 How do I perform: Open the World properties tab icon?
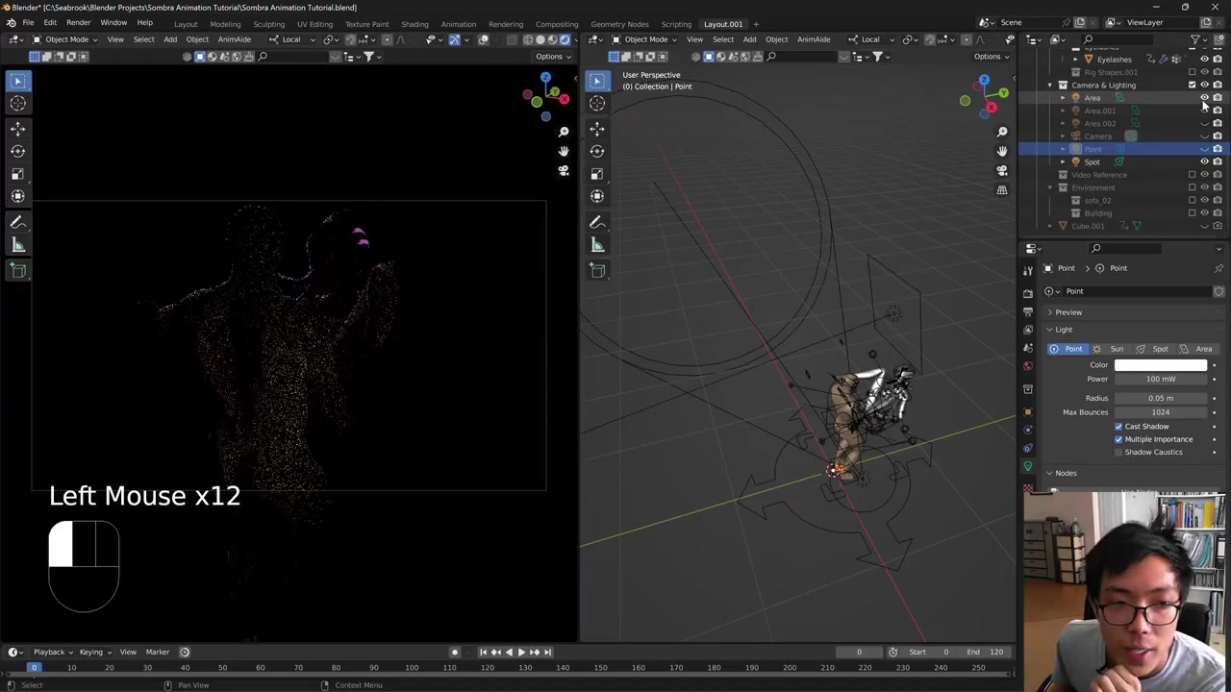1027,365
